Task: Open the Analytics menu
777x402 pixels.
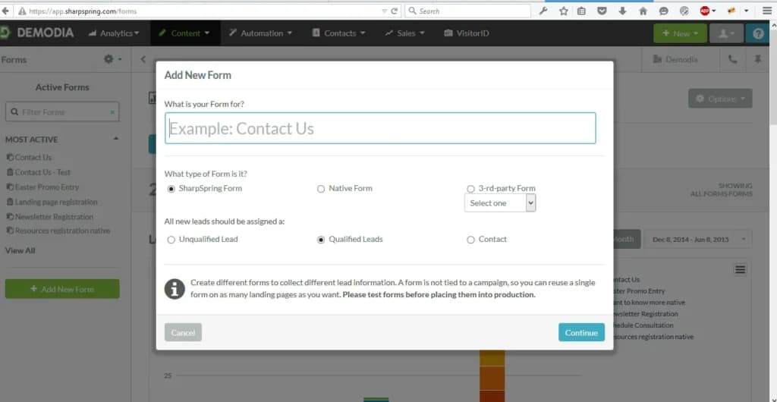Action: pyautogui.click(x=114, y=33)
